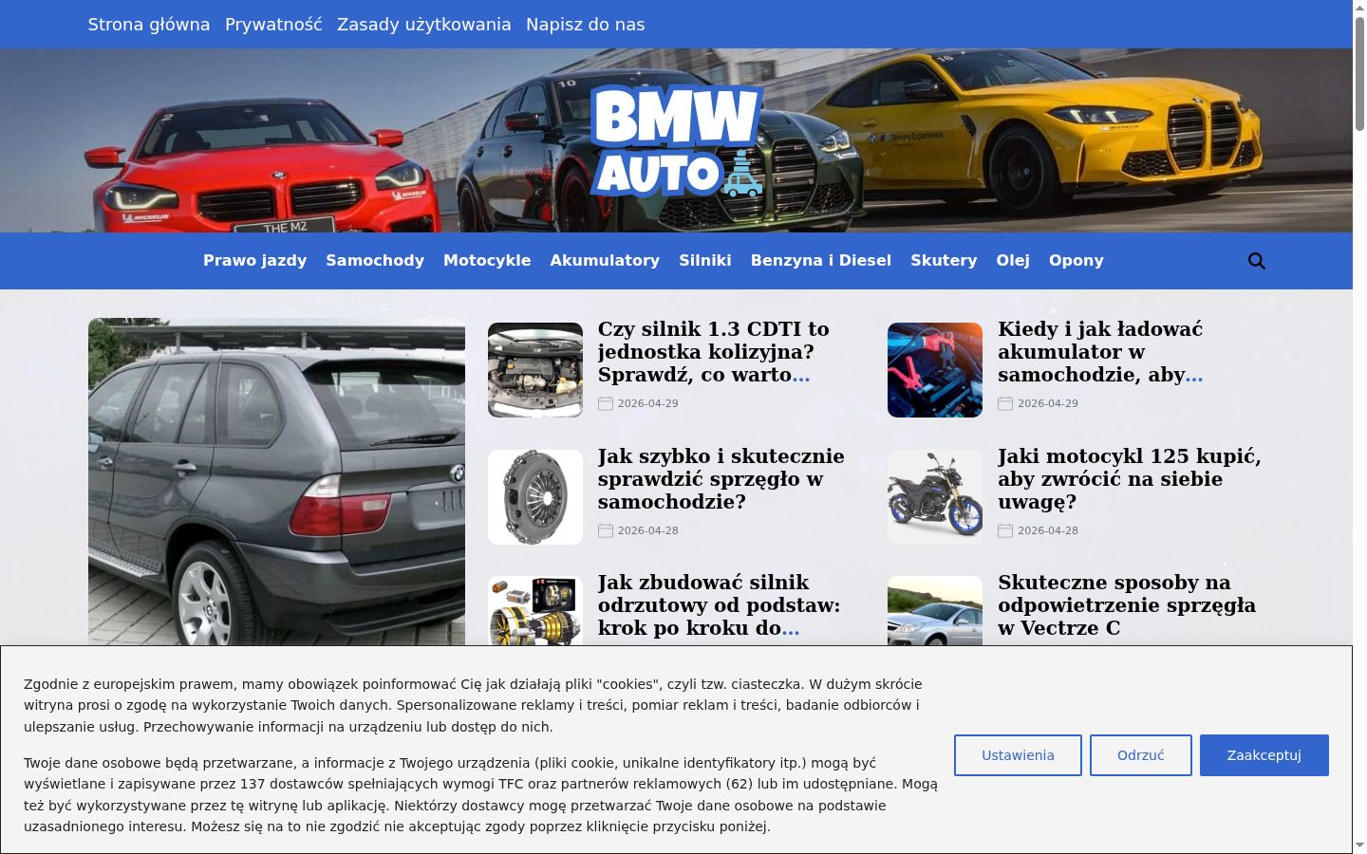
Task: Click the blue motorcycle thumbnail
Action: [x=935, y=497]
